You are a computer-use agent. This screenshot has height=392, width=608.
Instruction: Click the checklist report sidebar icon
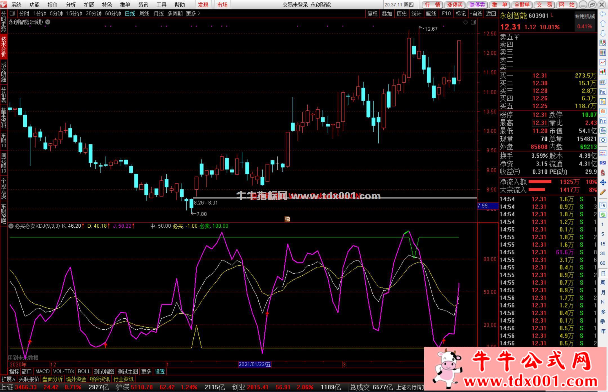(603, 43)
